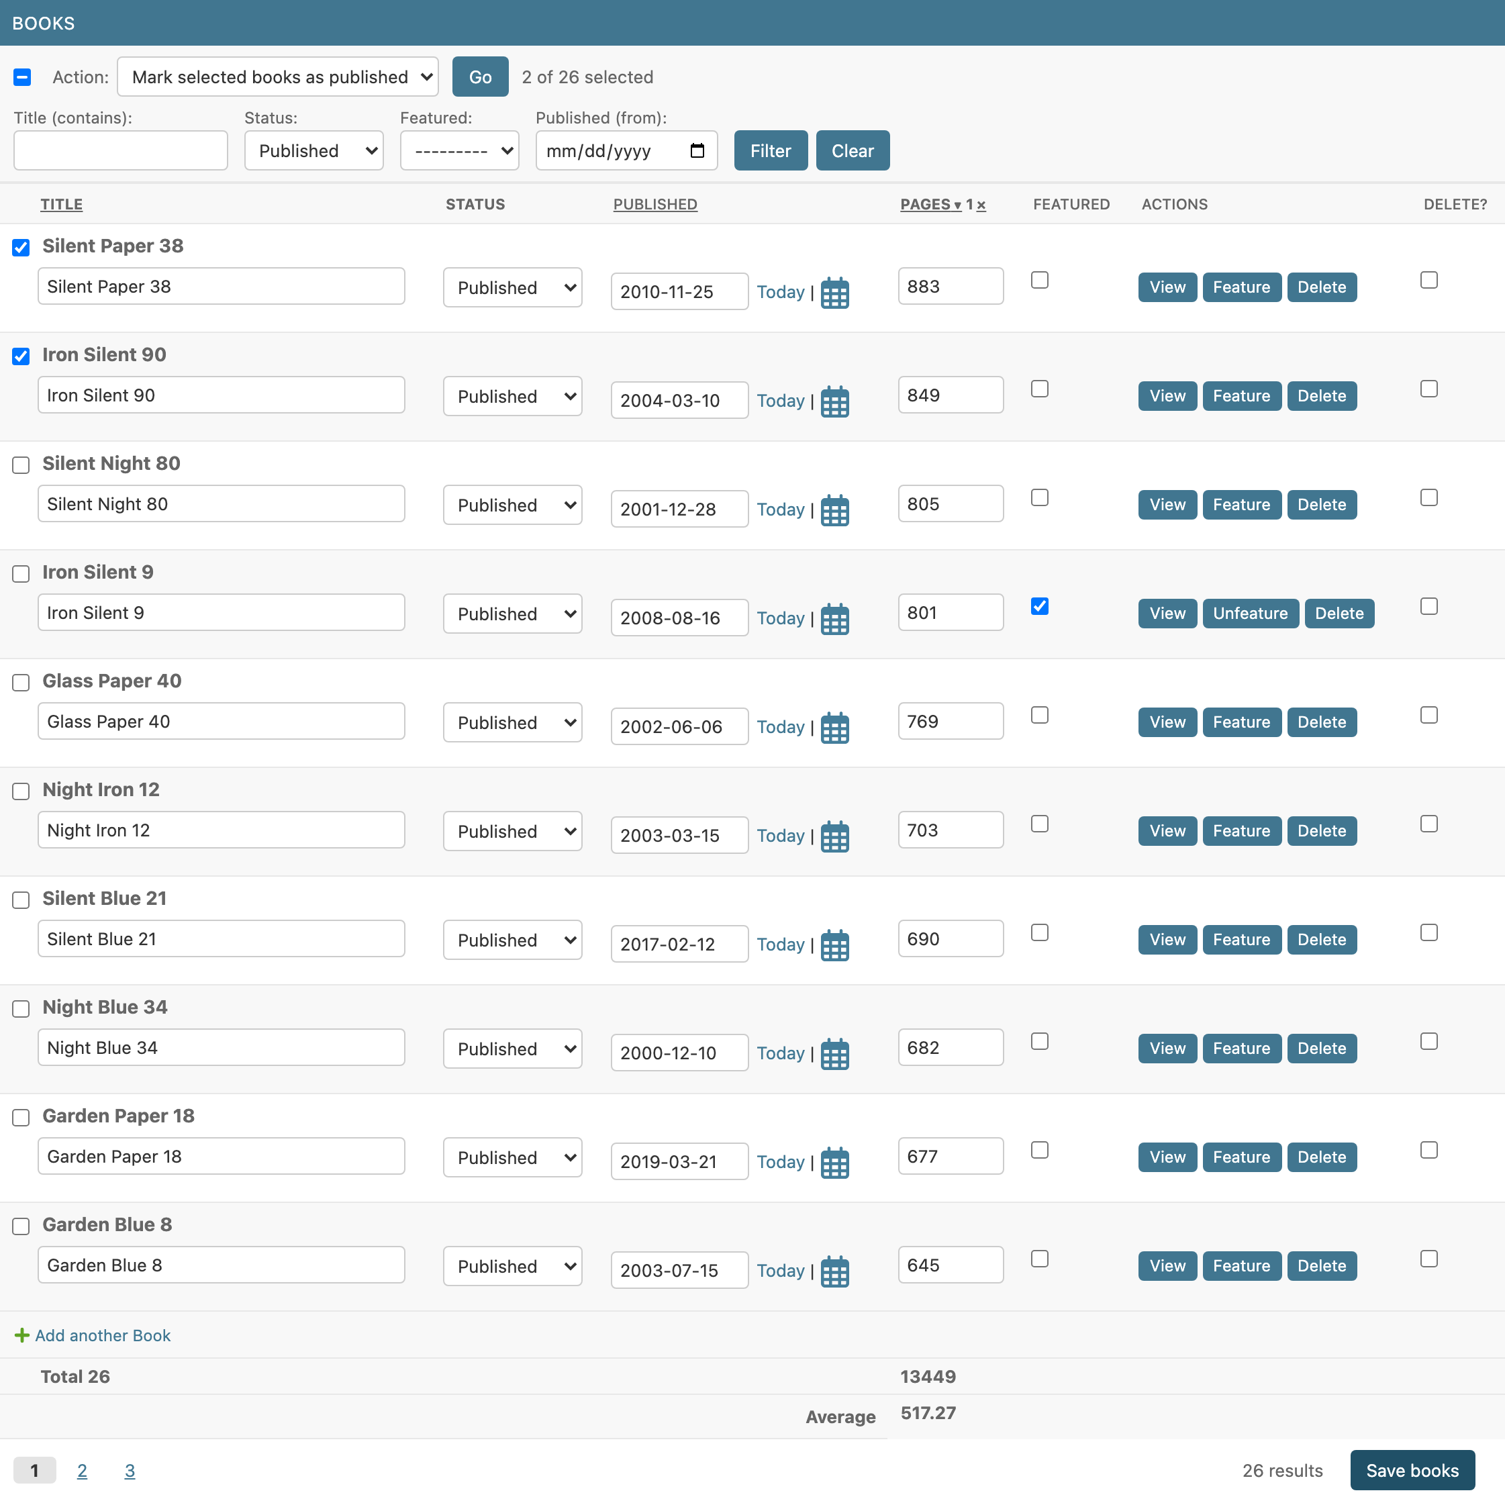Image resolution: width=1505 pixels, height=1501 pixels.
Task: Click View for Night Blue 34
Action: click(x=1167, y=1049)
